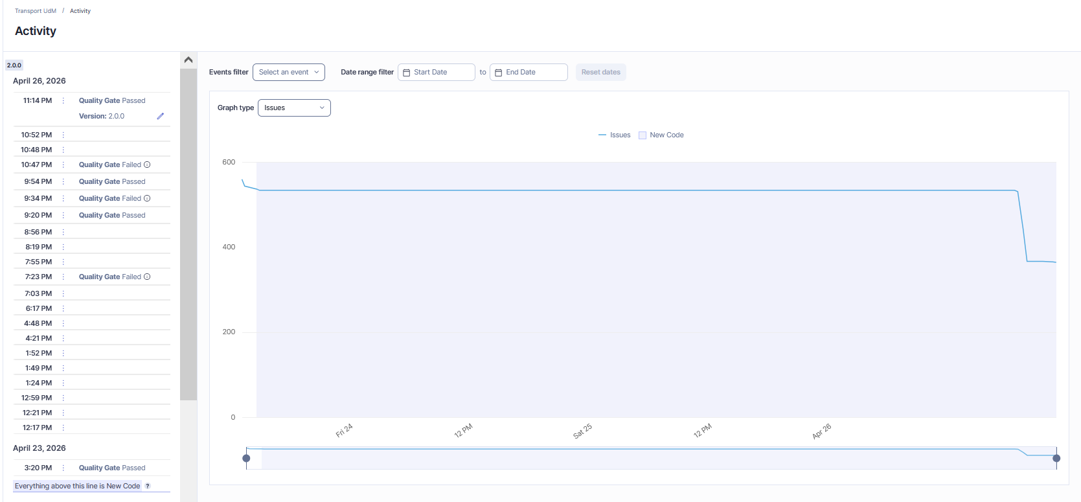This screenshot has height=502, width=1081.
Task: Toggle New Code legend swatch
Action: click(x=643, y=135)
